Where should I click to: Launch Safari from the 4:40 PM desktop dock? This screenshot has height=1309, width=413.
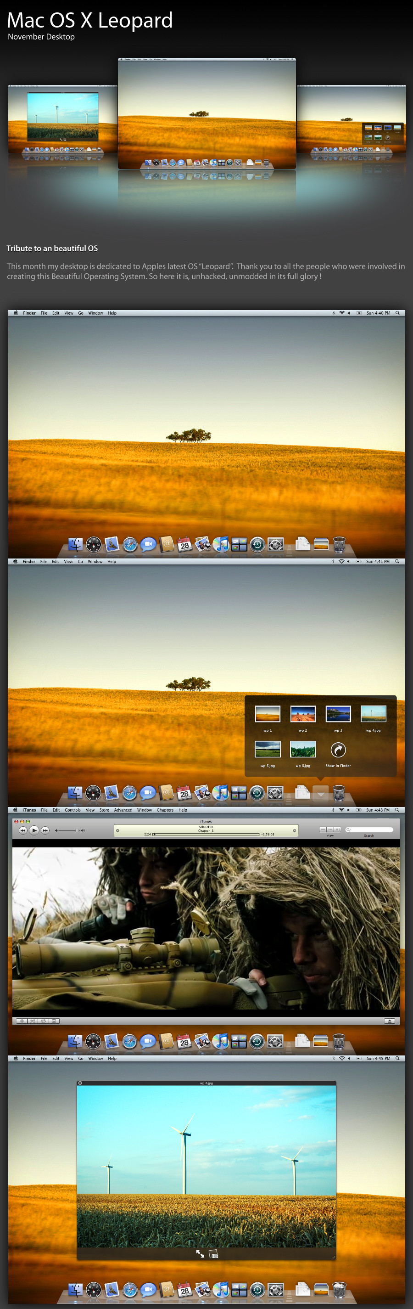point(130,545)
